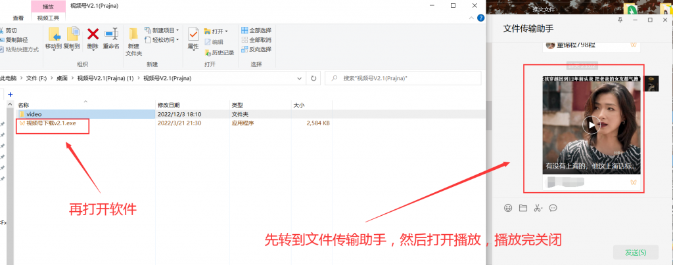Click 全部选择 in ribbon
Image resolution: width=673 pixels, height=265 pixels.
257,30
